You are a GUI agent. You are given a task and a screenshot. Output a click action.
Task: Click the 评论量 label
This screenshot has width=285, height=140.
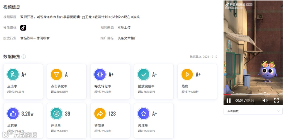(56, 125)
